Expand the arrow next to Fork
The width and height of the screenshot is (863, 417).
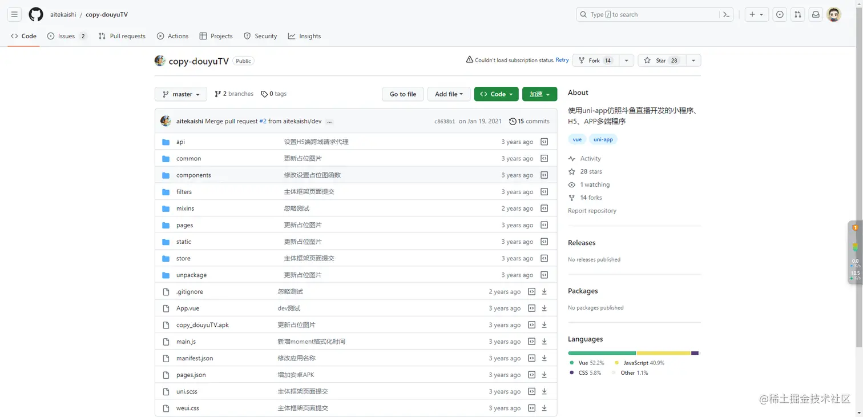click(627, 61)
